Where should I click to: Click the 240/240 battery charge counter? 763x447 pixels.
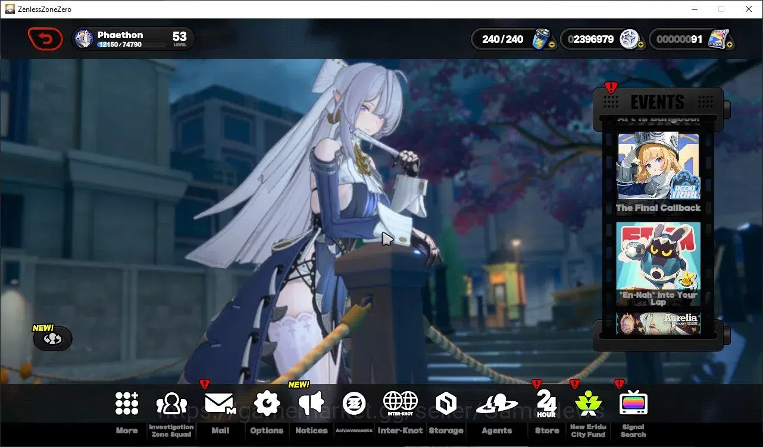[503, 39]
